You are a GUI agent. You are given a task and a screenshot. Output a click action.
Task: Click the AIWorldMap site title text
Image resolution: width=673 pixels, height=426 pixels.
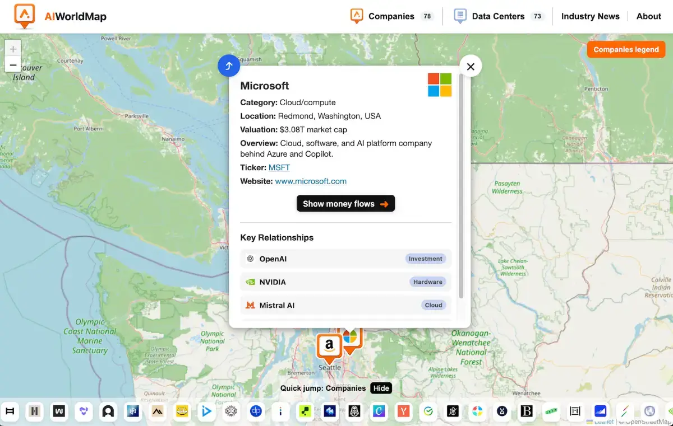(75, 17)
